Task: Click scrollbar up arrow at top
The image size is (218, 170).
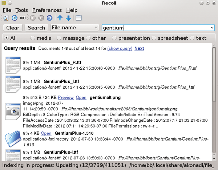Action: click(214, 45)
